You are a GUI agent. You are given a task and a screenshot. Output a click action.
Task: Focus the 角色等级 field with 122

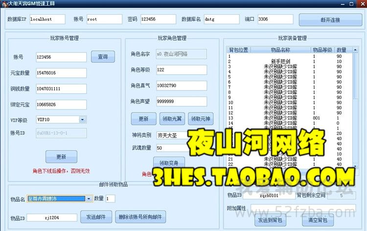pos(182,70)
